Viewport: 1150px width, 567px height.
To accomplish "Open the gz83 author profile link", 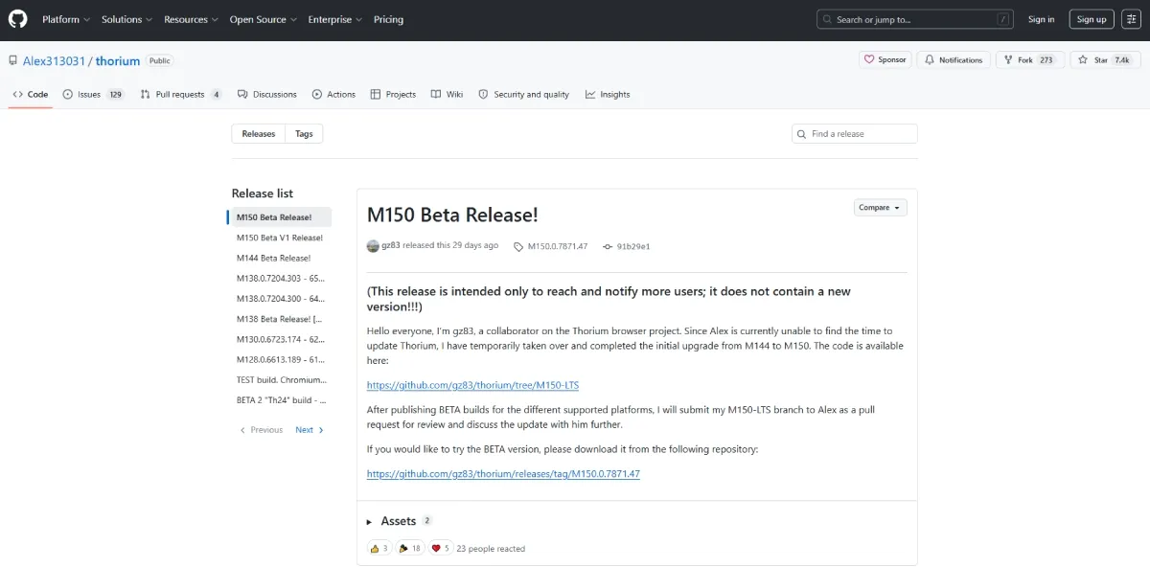I will coord(390,245).
